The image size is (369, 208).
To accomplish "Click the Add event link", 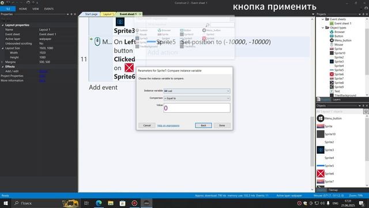I will [103, 87].
